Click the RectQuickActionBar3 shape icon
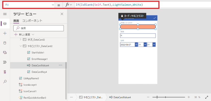The width and height of the screenshot is (211, 101). click(20, 98)
